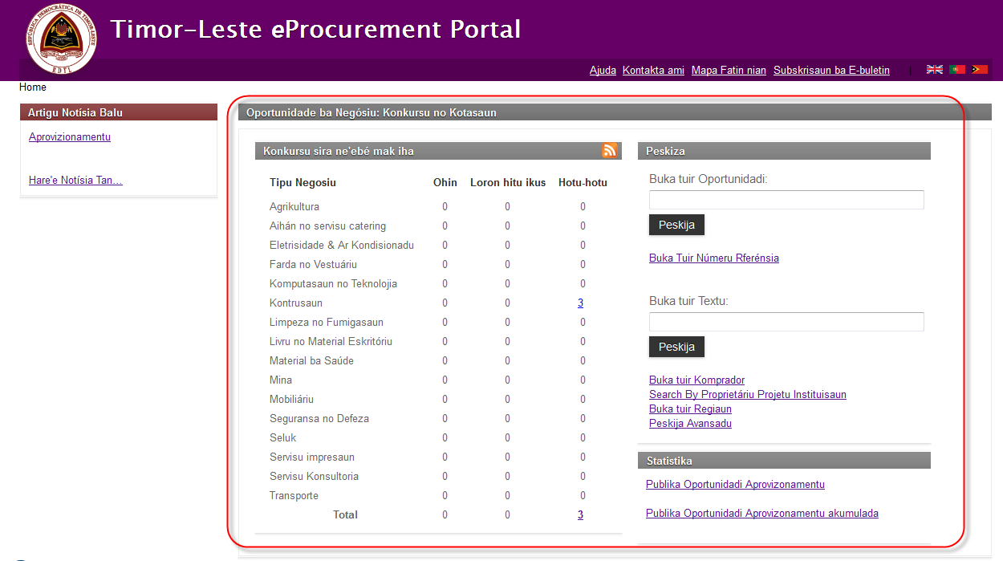
Task: Open the orange RSS feed icon
Action: tap(610, 150)
